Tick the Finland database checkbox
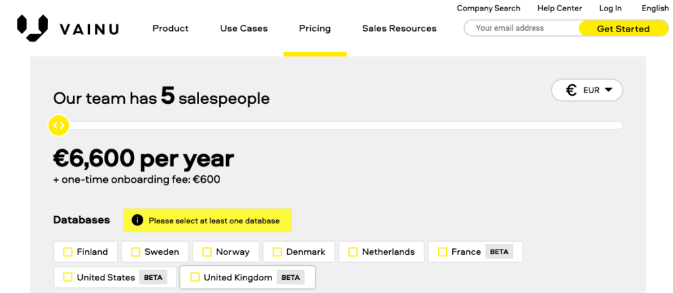Viewport: 673px width, 293px height. [68, 252]
